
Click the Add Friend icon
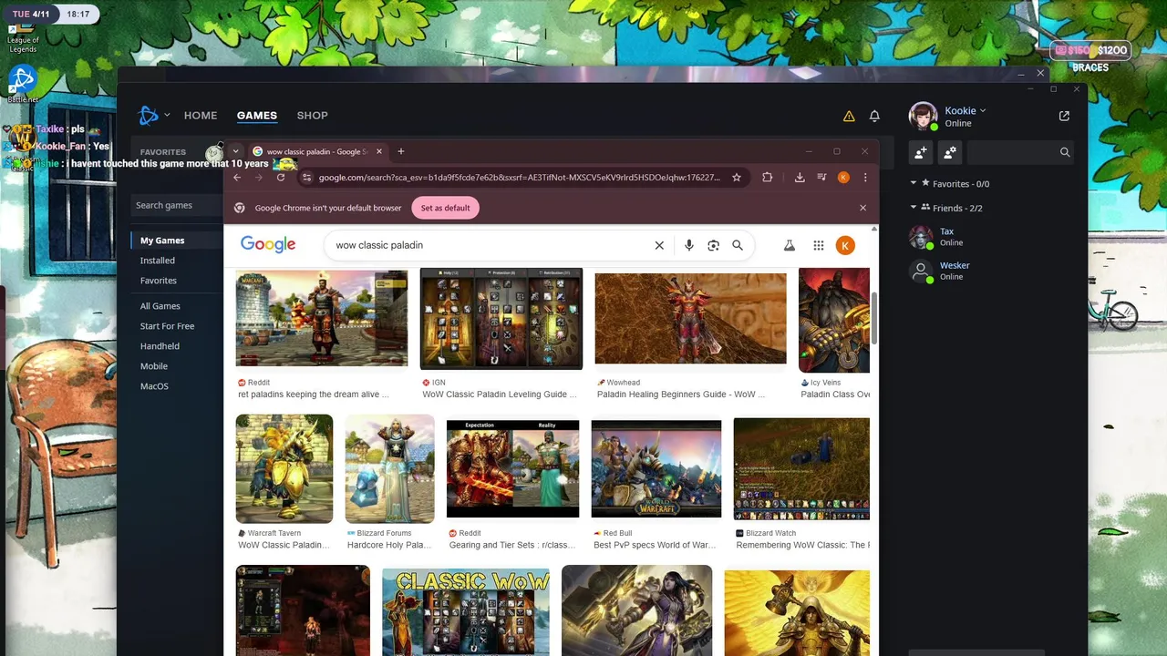click(921, 152)
